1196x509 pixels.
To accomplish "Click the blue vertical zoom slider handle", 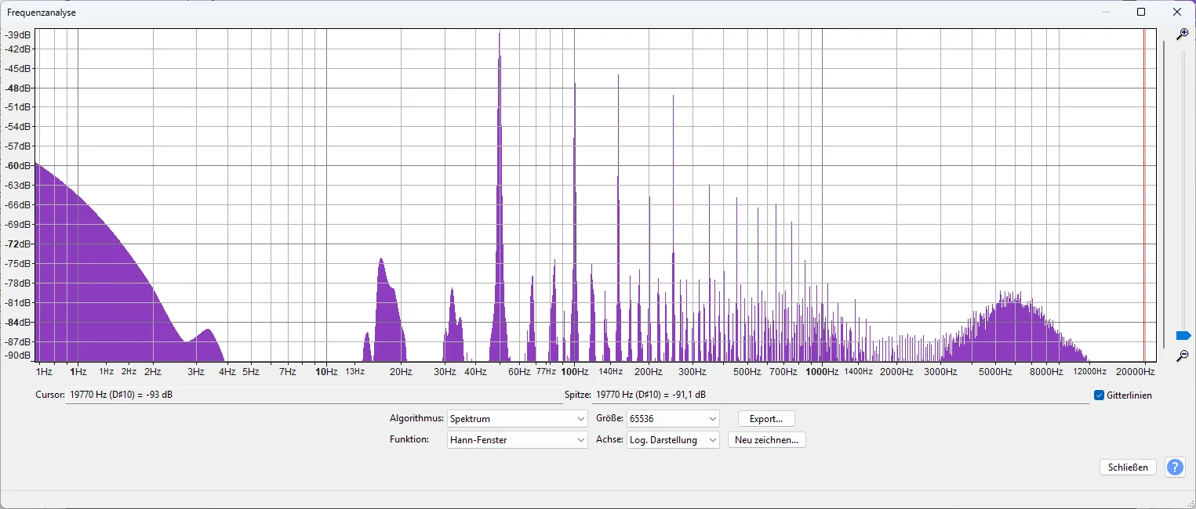I will 1183,336.
